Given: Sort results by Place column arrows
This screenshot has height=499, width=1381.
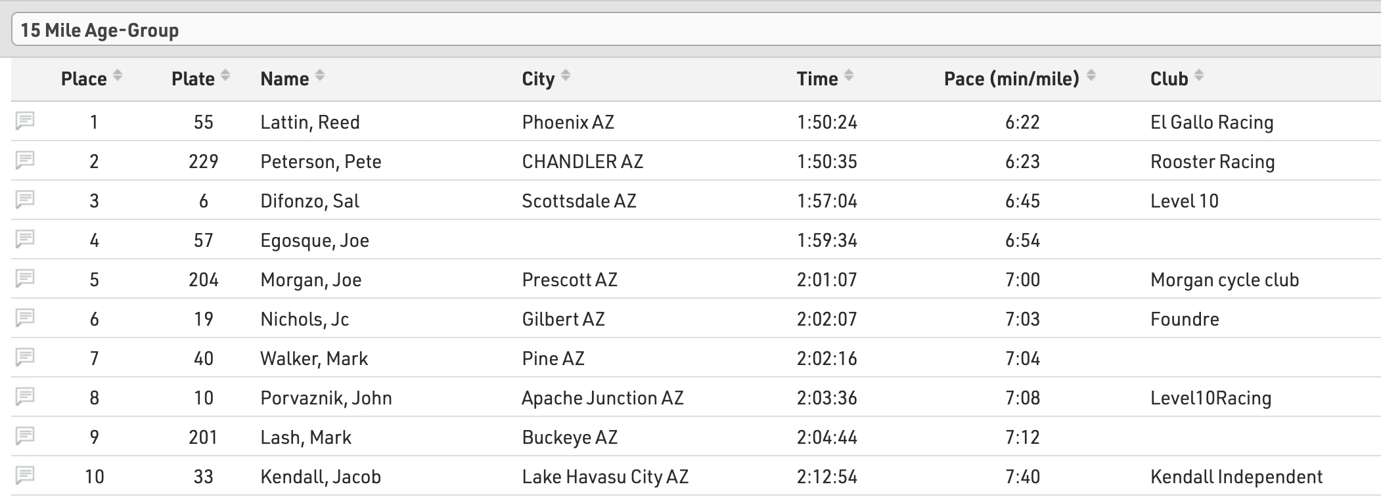Looking at the screenshot, I should [x=118, y=76].
